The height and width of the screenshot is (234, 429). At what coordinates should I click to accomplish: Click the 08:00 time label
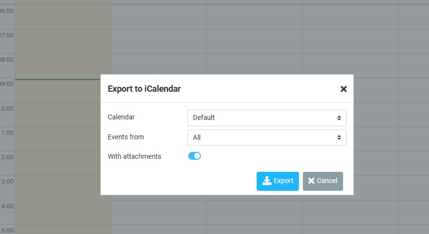coord(7,60)
